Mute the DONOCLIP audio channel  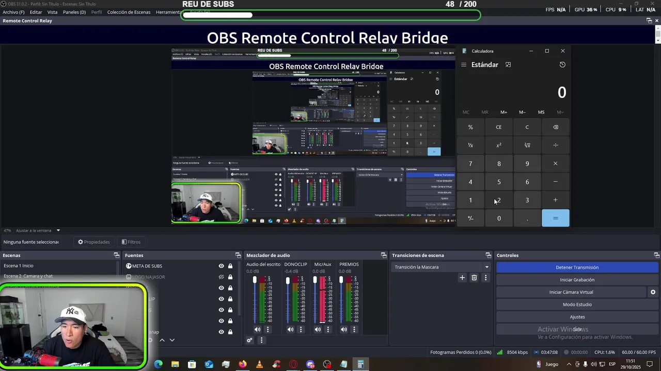point(290,329)
